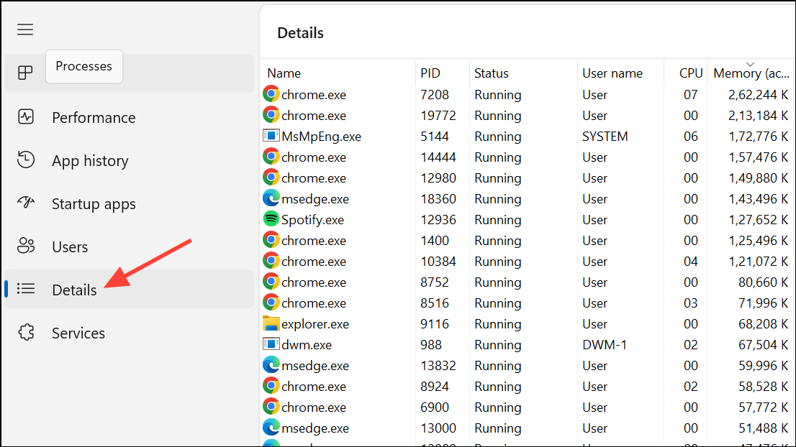Image resolution: width=796 pixels, height=447 pixels.
Task: Open the Processes page icon
Action: 26,73
